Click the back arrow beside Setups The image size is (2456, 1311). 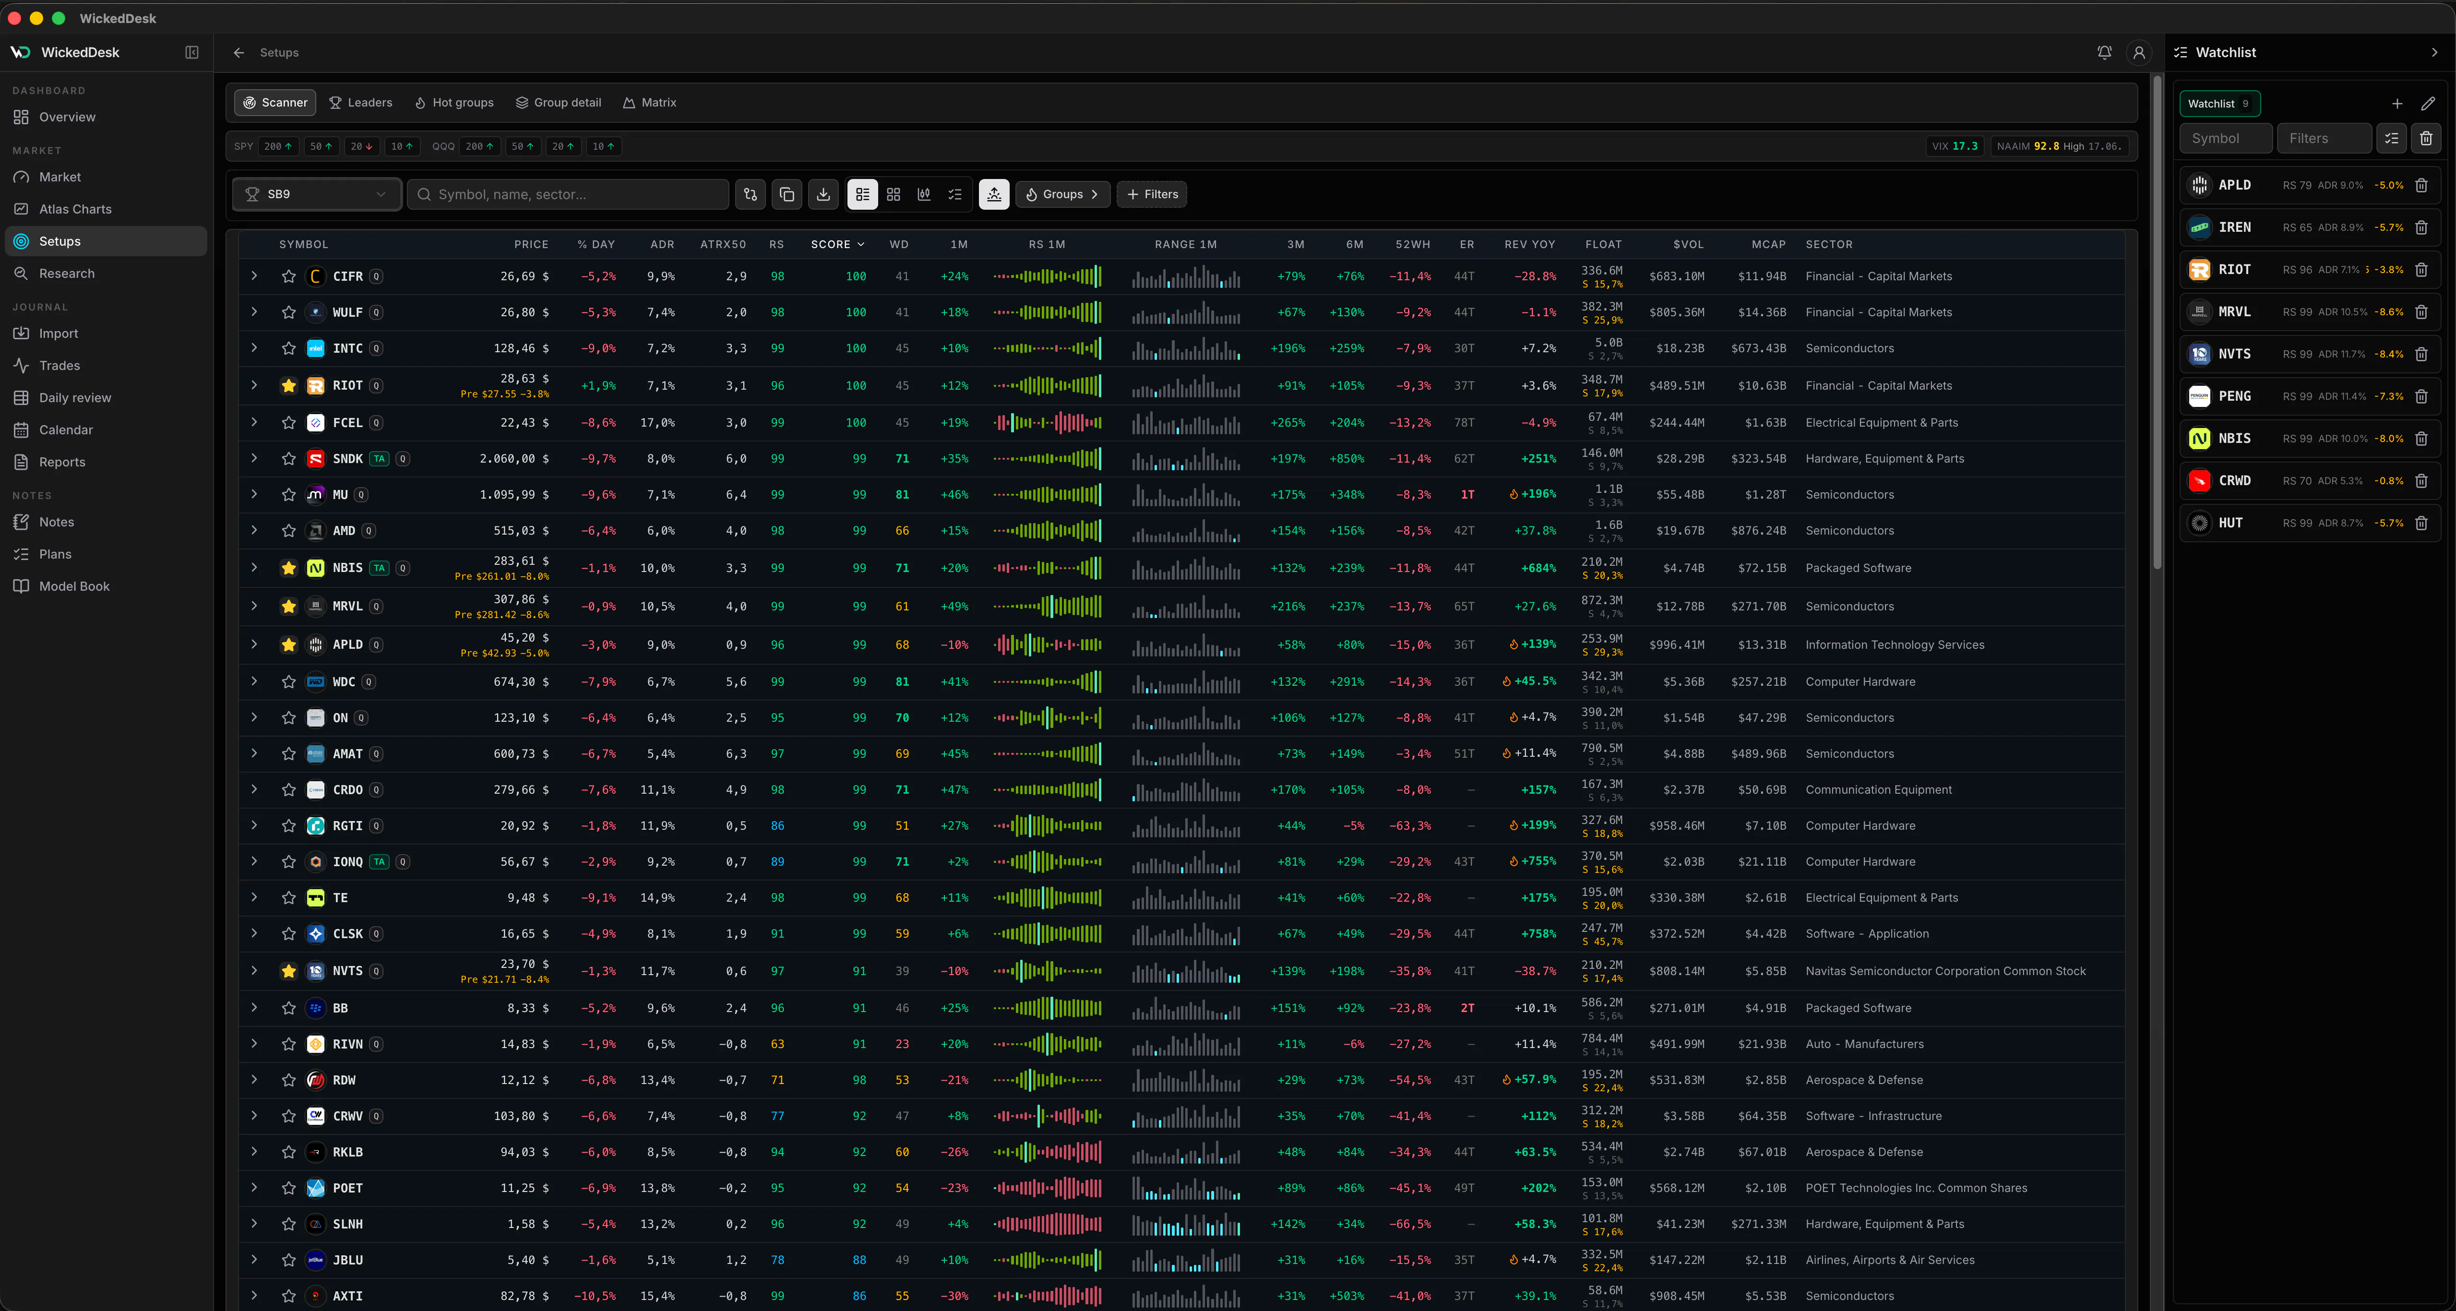point(239,52)
